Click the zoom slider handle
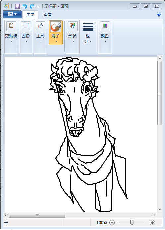165x230 pixels. [132, 222]
